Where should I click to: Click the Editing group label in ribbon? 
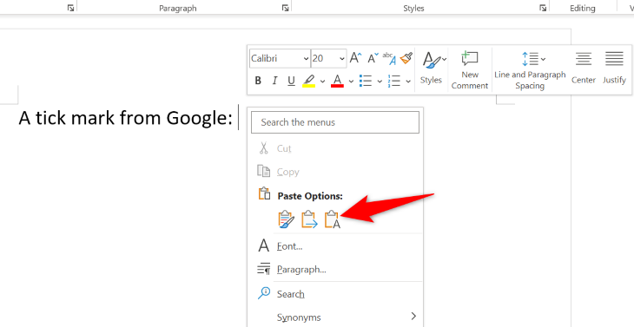pos(583,9)
